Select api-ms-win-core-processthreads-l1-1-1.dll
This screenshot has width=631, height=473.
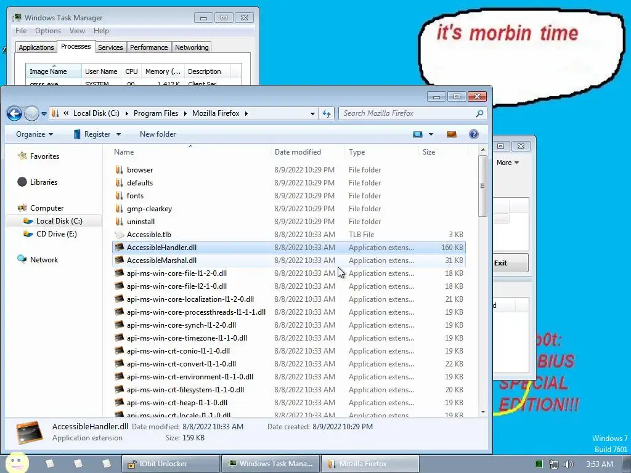click(196, 312)
